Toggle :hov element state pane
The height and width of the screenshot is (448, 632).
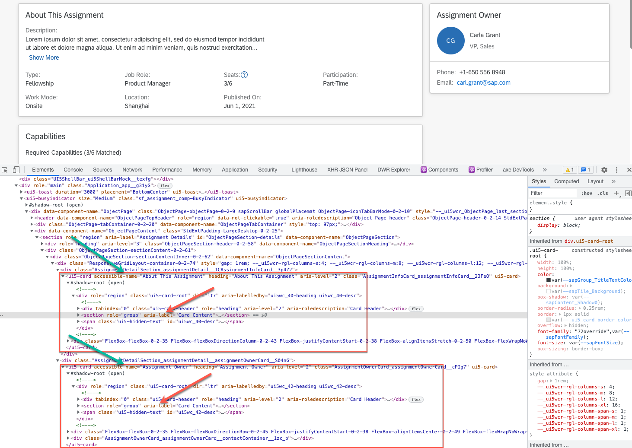[586, 193]
